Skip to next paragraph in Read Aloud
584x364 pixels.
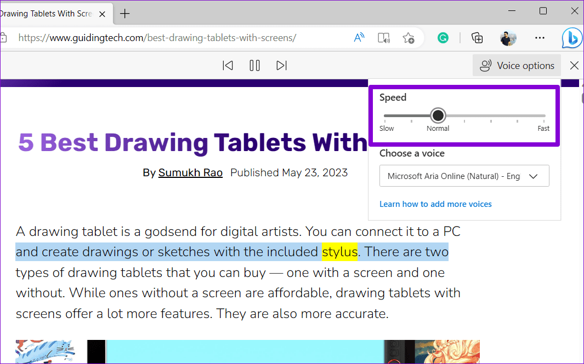281,66
